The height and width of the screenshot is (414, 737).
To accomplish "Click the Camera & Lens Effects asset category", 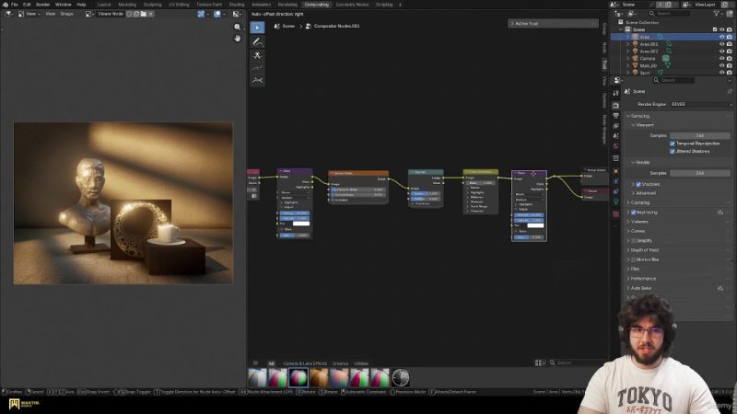I will [305, 363].
